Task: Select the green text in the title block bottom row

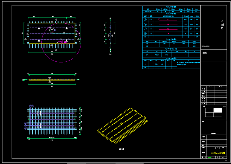Action: click(x=210, y=157)
